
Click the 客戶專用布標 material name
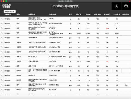point(33,38)
